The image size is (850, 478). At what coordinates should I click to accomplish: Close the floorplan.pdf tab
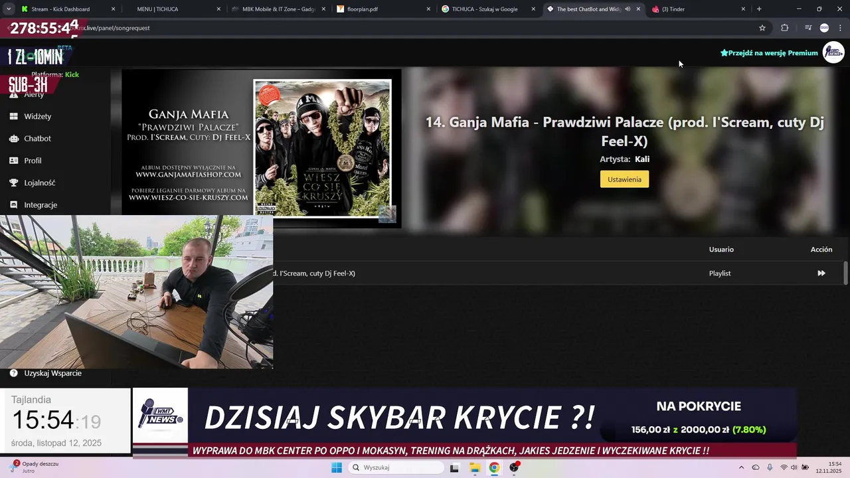[x=428, y=9]
